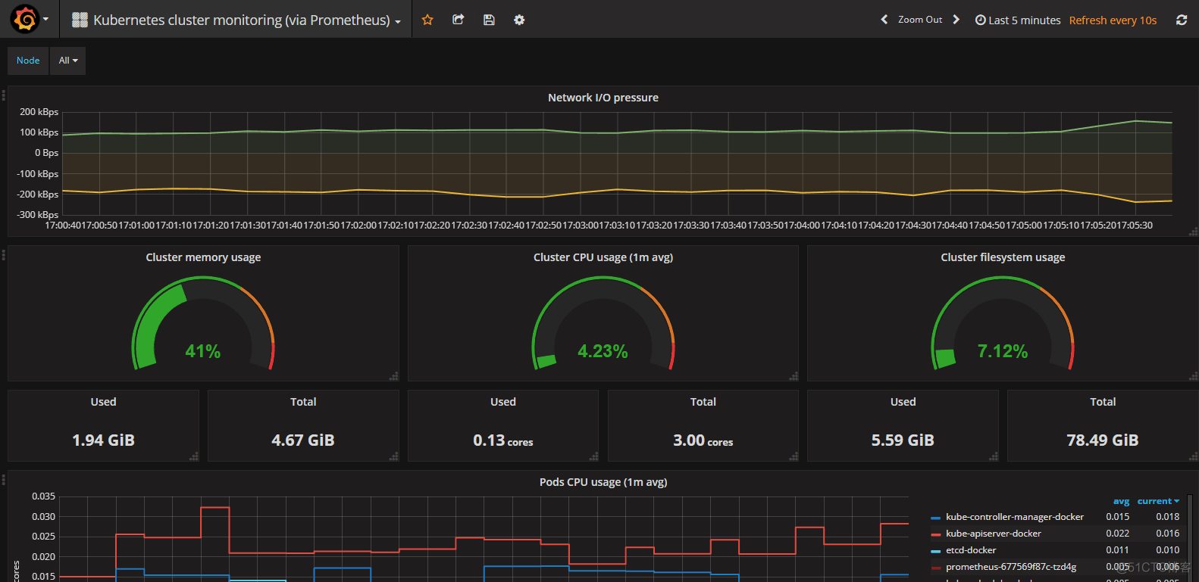
Task: Star this dashboard as favorite
Action: click(427, 20)
